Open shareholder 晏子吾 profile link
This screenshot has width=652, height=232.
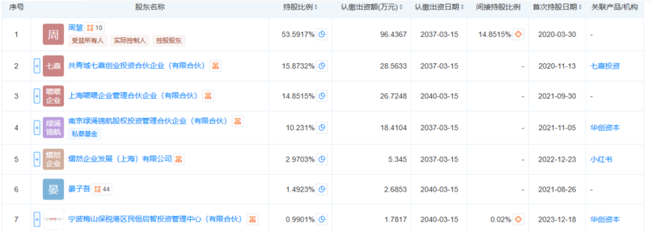pyautogui.click(x=79, y=189)
